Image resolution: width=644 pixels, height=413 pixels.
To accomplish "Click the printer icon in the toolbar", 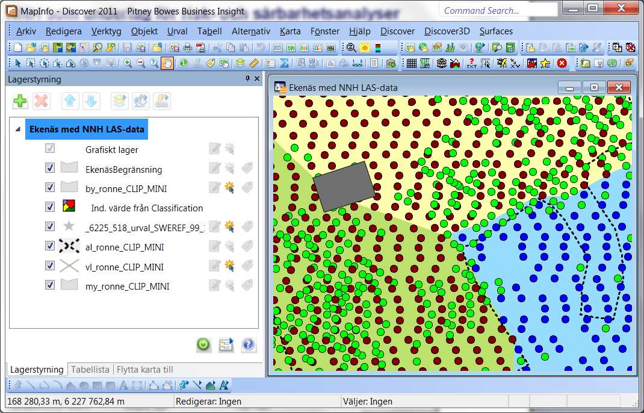I will coord(187,48).
